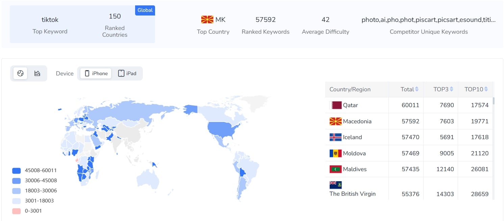Click the Macedonia flag in the table
The image size is (504, 221).
(335, 121)
